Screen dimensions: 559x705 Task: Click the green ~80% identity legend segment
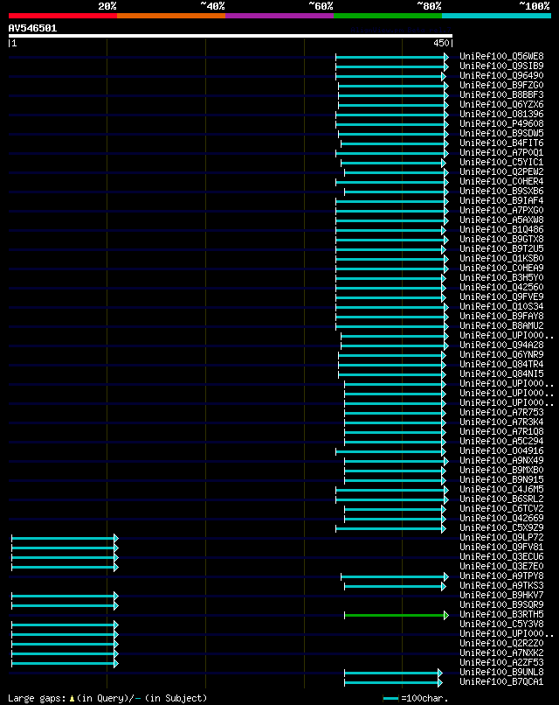[388, 16]
